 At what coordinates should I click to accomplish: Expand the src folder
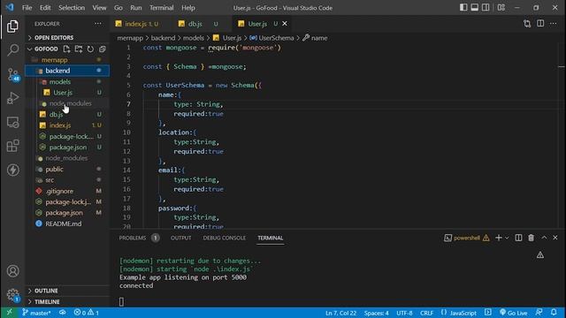tap(67, 180)
